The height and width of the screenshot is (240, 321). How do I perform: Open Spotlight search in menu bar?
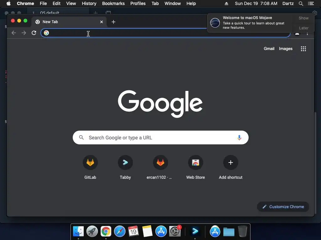tap(301, 3)
